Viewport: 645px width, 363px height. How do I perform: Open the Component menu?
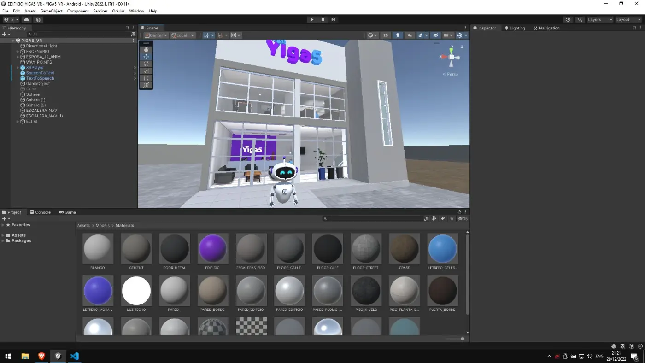point(78,11)
